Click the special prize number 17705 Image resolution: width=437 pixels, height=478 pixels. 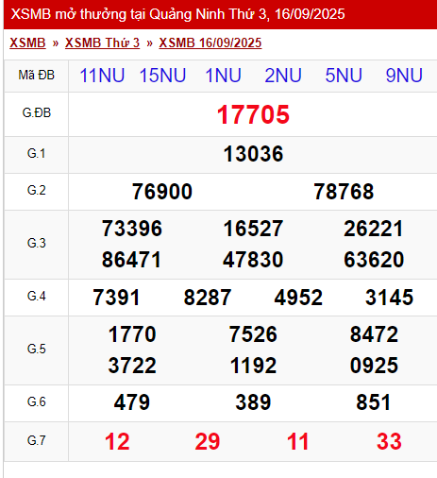253,114
